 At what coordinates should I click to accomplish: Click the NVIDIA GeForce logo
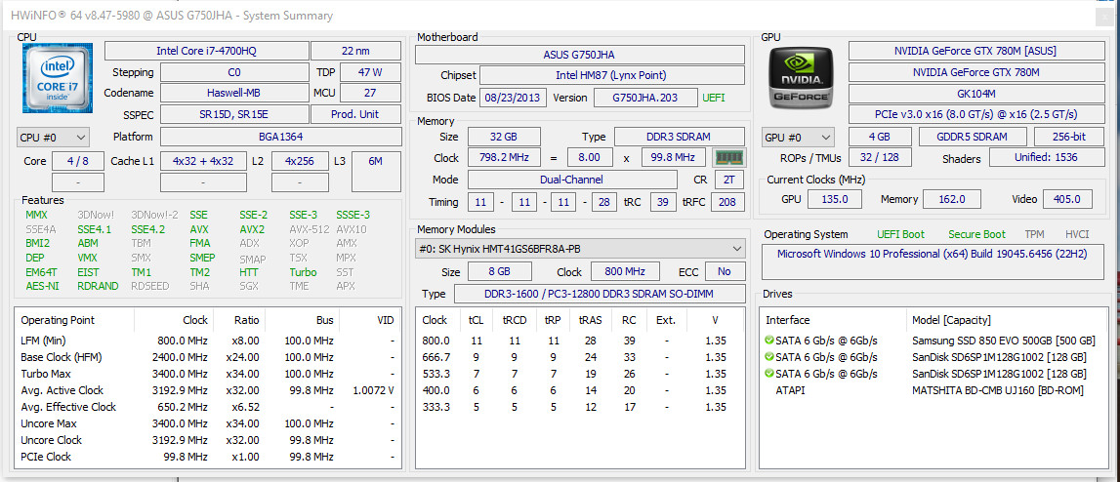point(801,77)
